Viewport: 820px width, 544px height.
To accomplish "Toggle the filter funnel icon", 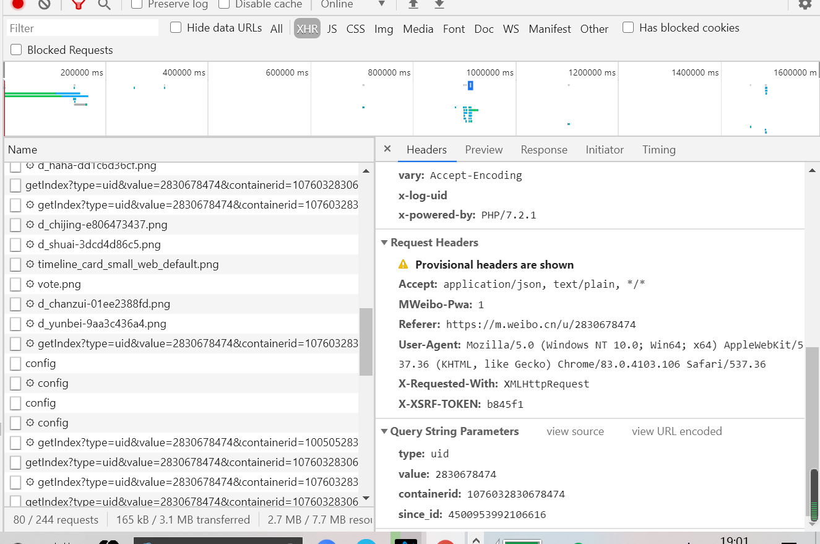I will tap(78, 4).
